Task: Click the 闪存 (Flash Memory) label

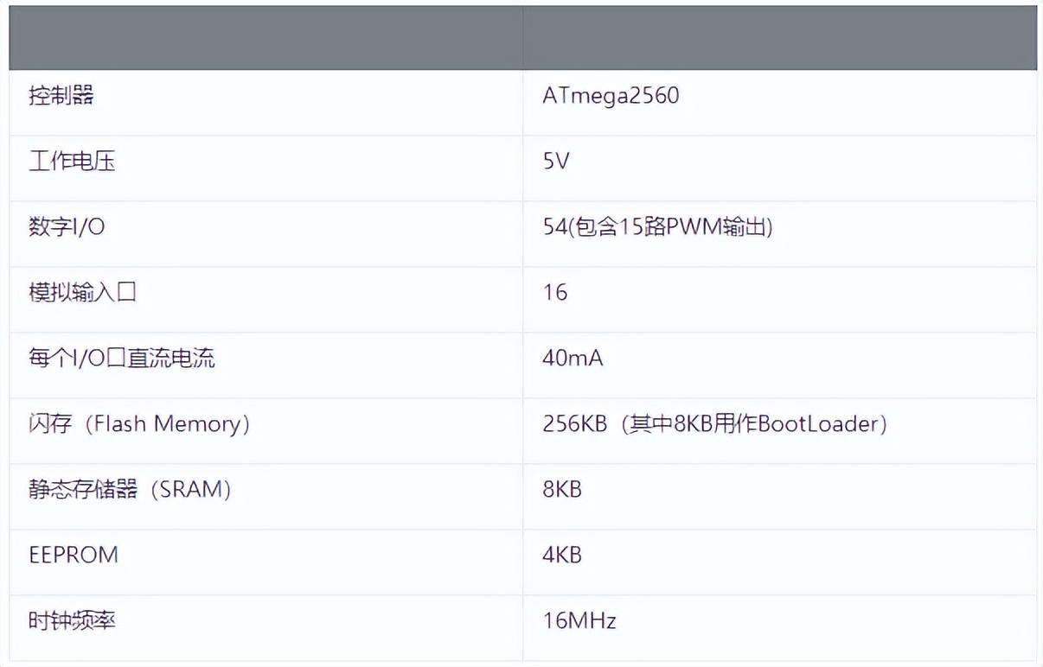Action: [139, 424]
